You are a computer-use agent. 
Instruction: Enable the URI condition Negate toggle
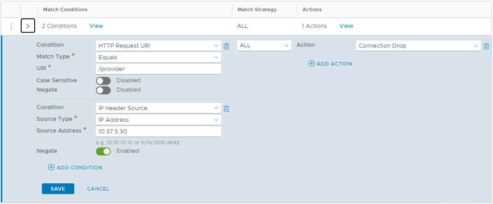click(103, 90)
